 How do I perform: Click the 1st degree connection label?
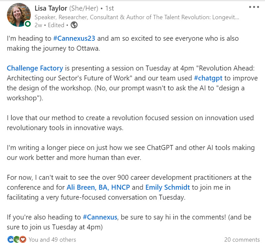[110, 7]
